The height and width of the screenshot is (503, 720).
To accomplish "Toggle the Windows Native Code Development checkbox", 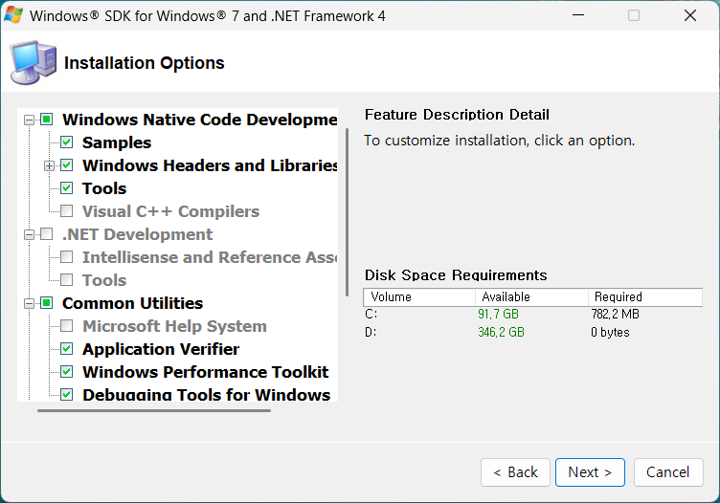I will tap(46, 120).
